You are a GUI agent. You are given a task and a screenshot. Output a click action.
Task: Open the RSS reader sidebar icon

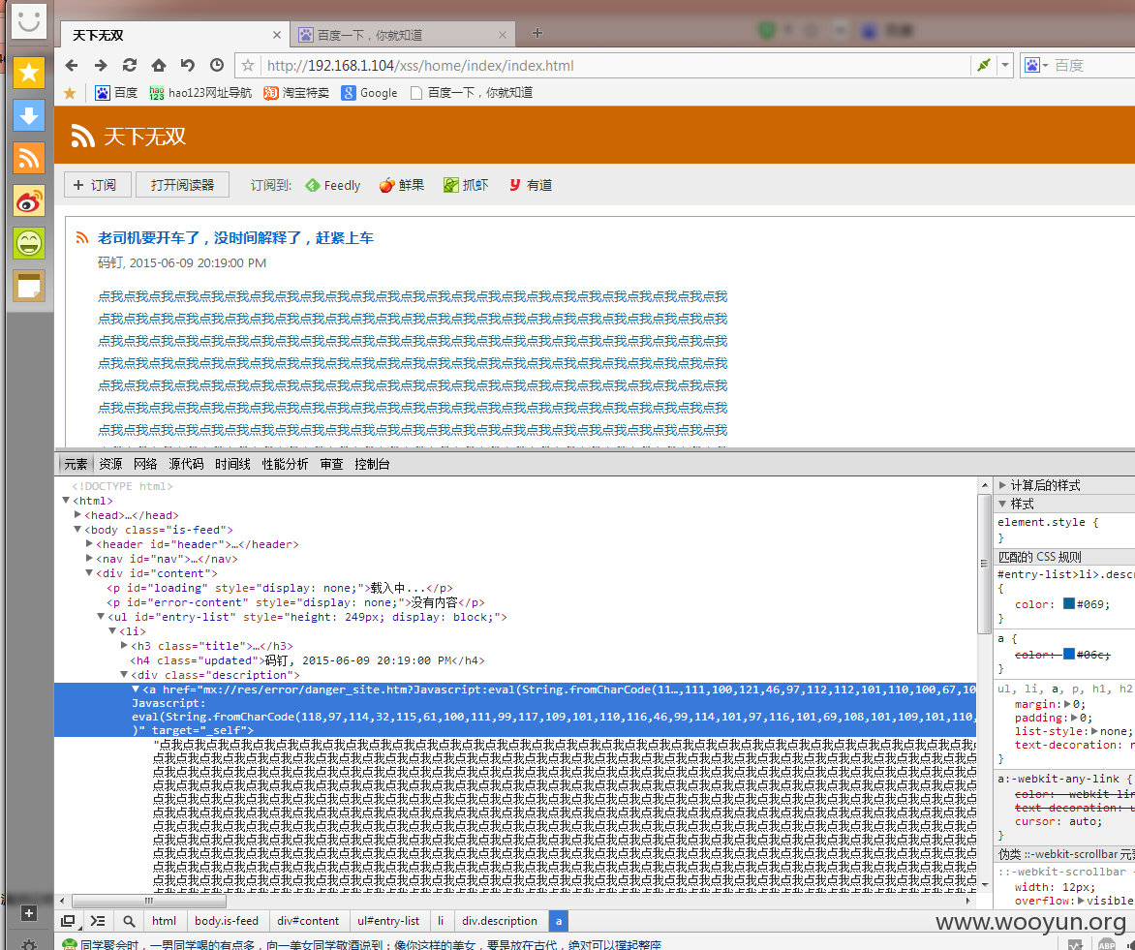coord(29,158)
